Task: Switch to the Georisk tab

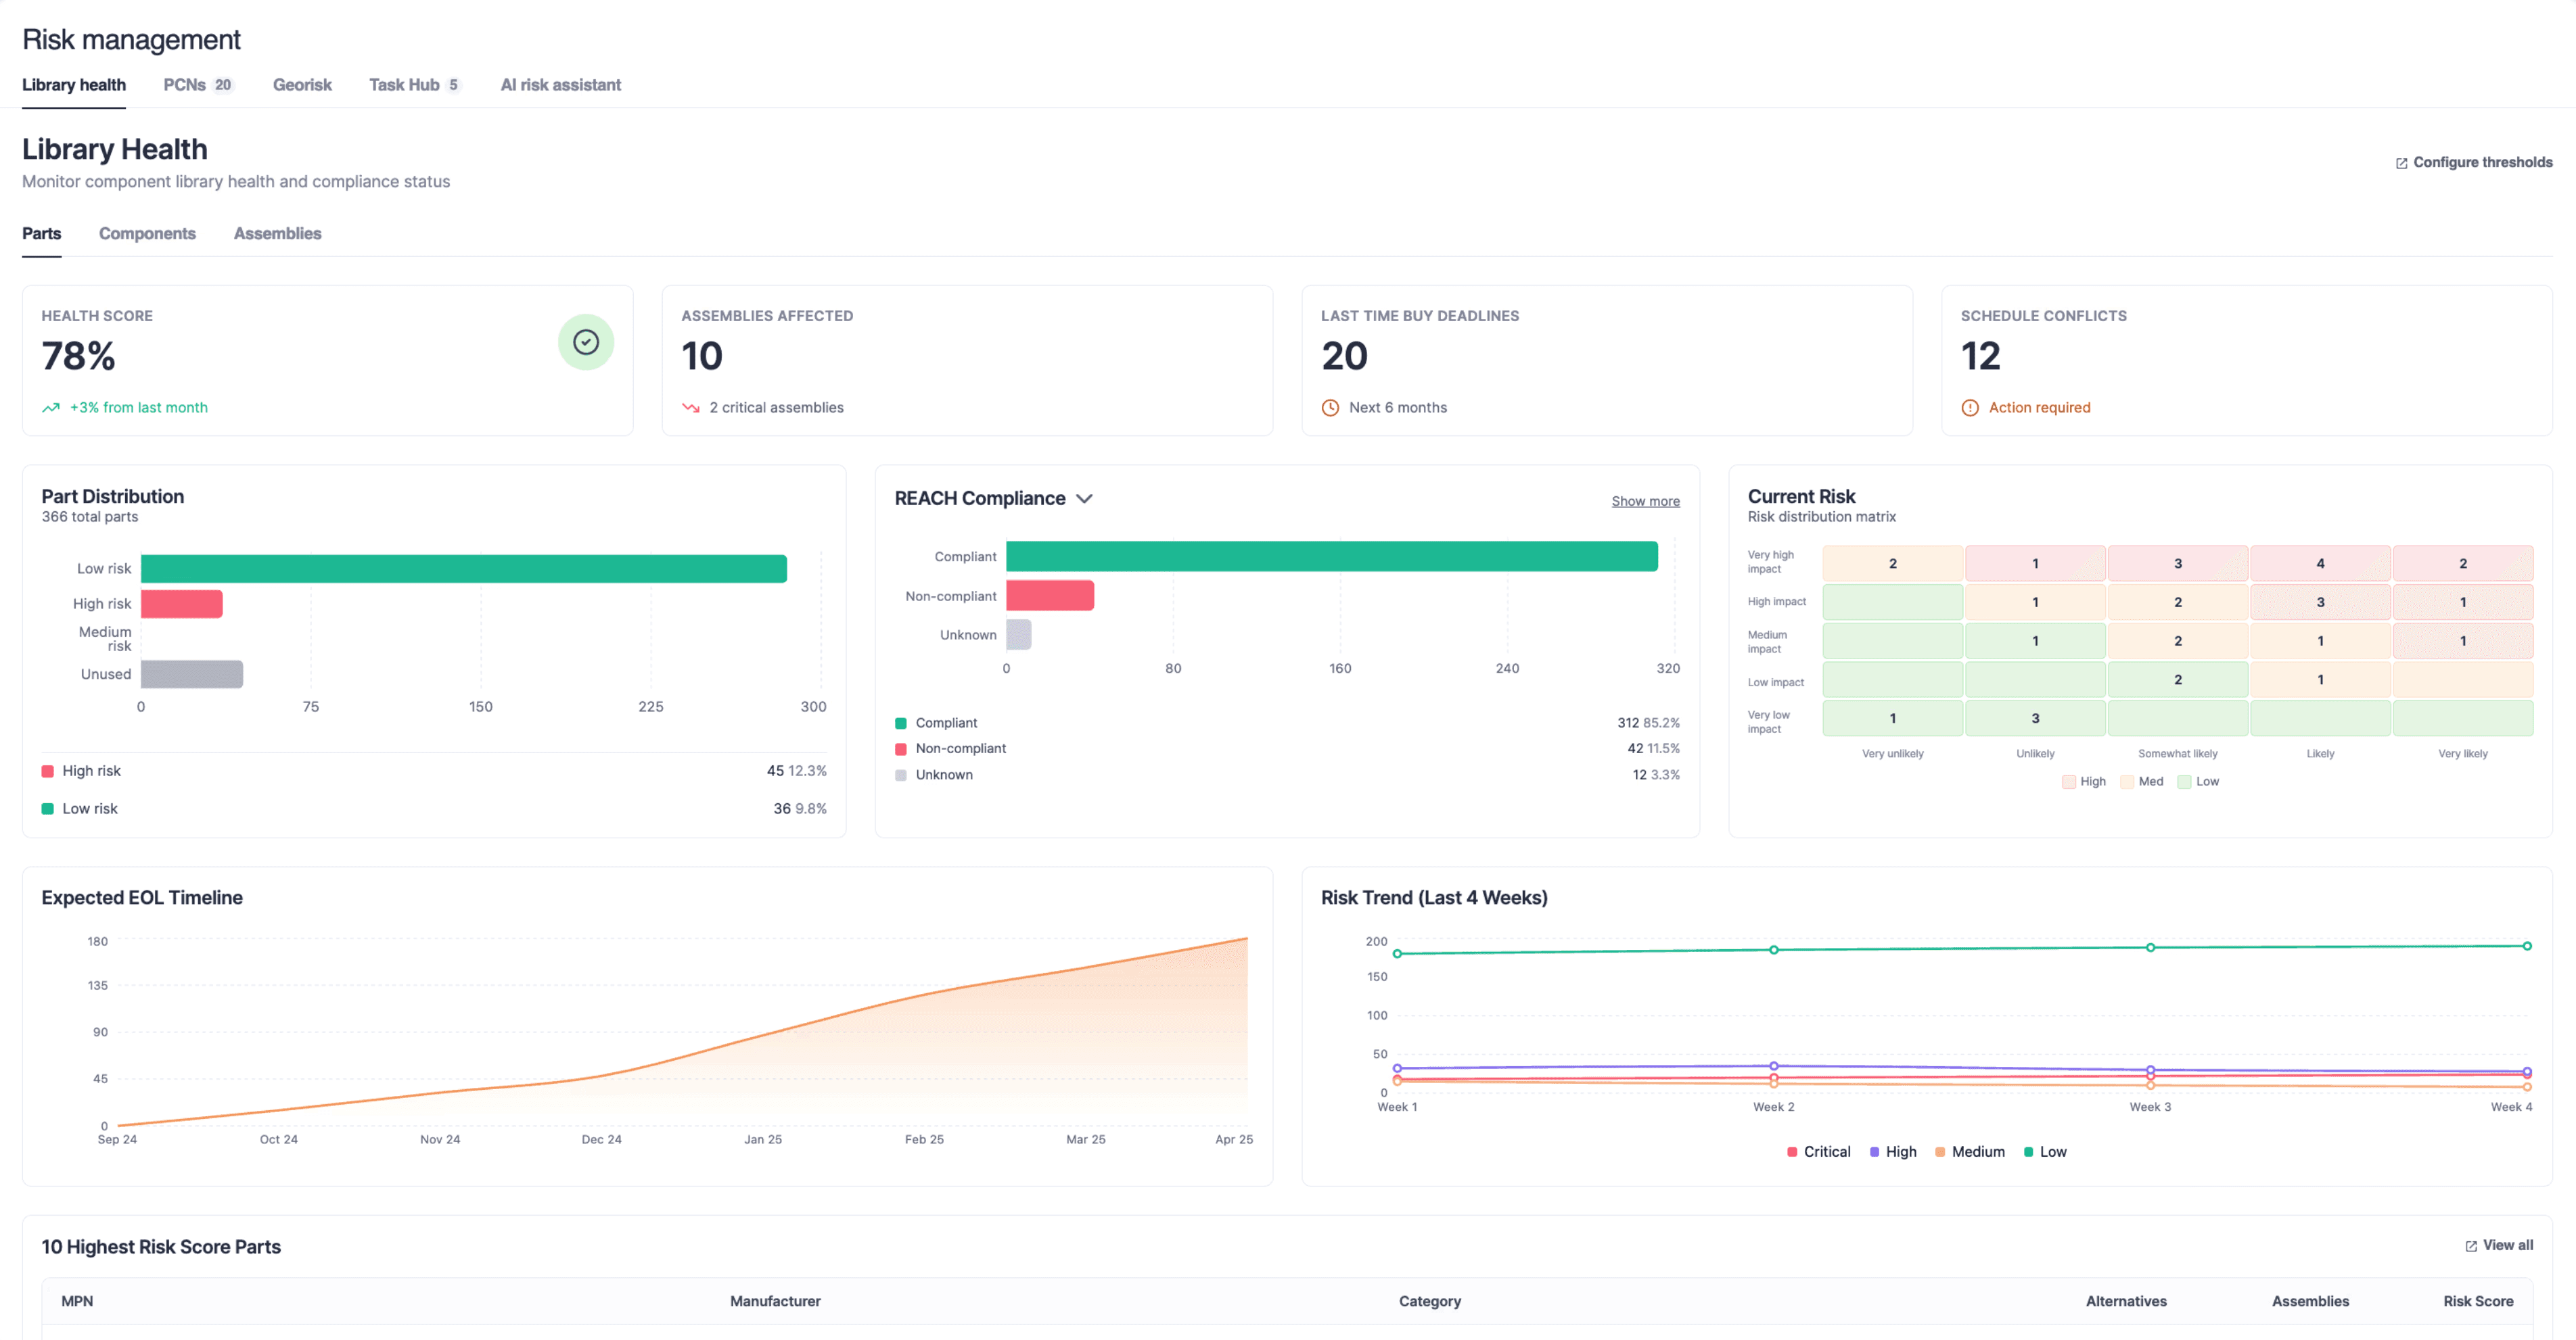Action: click(302, 85)
